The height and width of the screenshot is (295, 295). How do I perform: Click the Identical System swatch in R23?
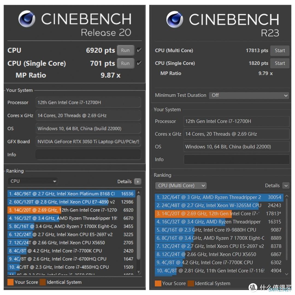click(x=191, y=284)
